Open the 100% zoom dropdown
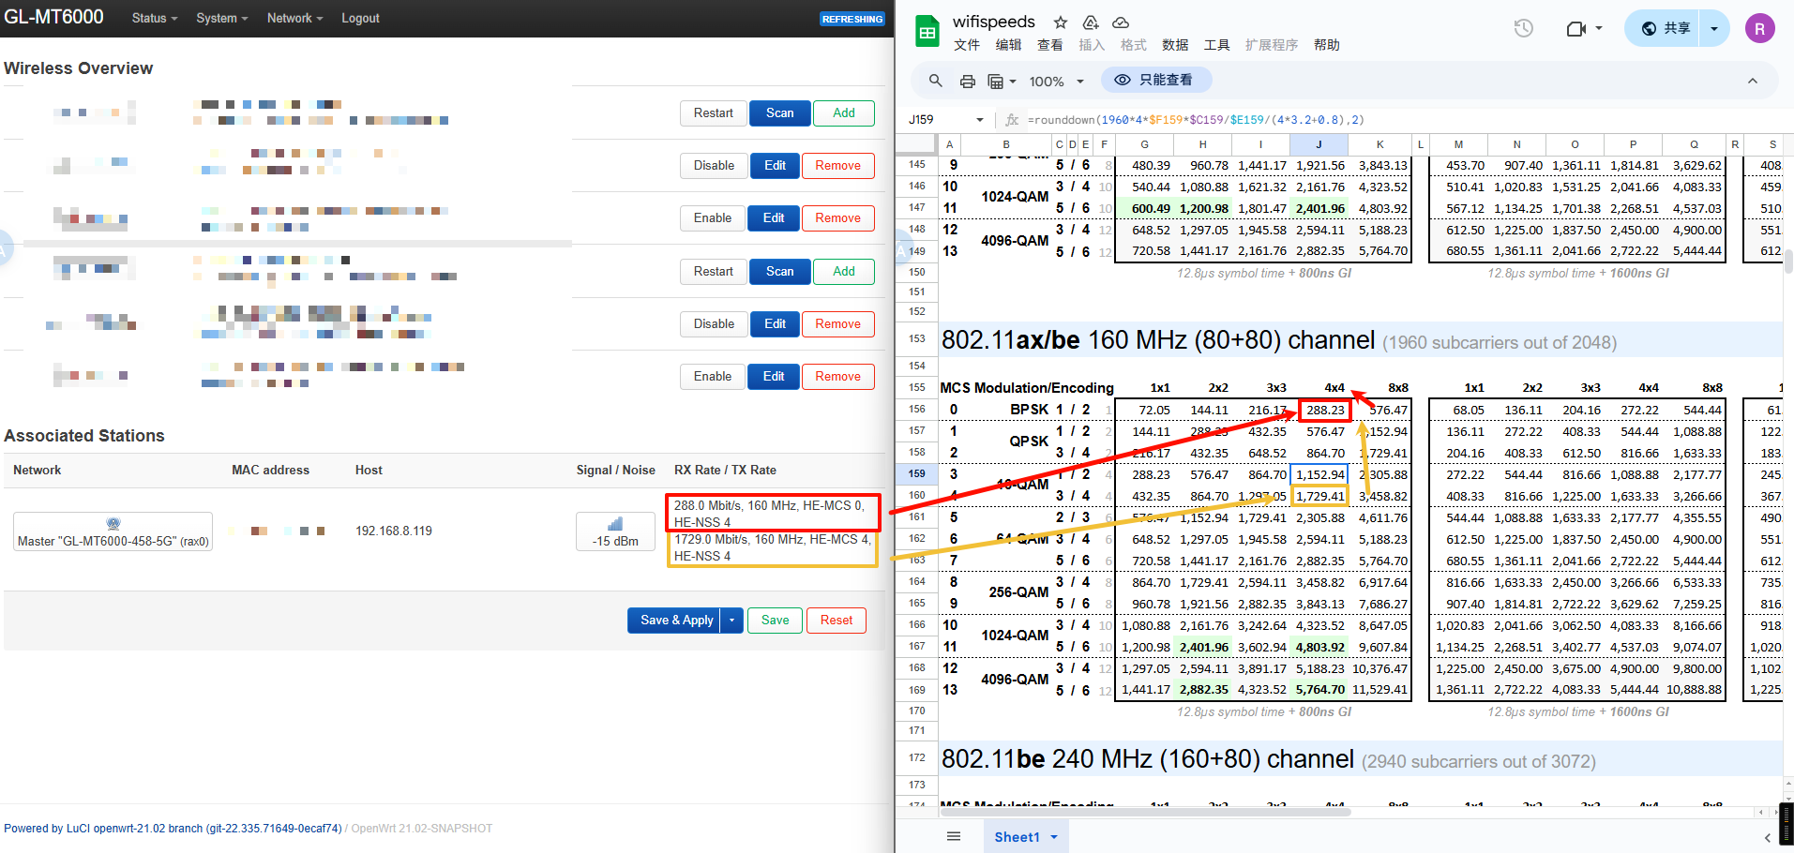This screenshot has width=1794, height=853. point(1056,82)
